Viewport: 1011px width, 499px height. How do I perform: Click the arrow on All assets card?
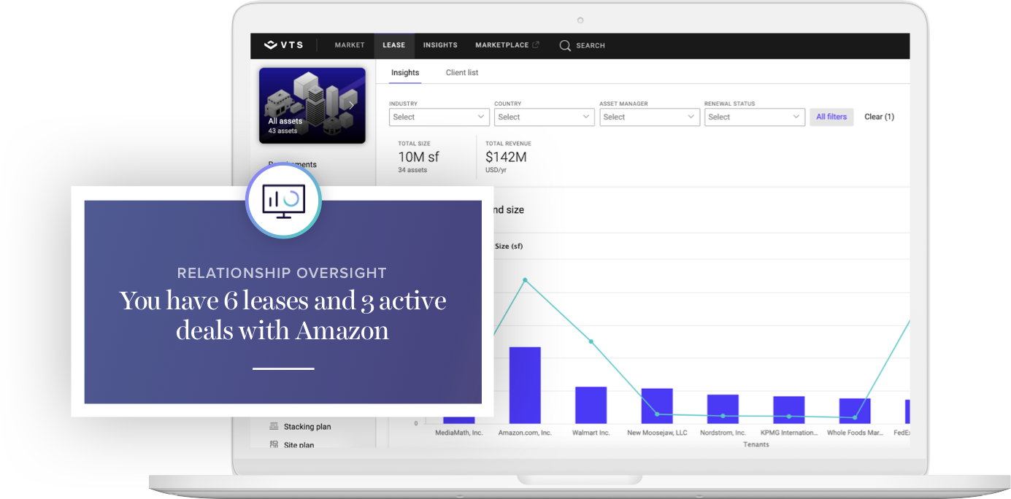351,106
